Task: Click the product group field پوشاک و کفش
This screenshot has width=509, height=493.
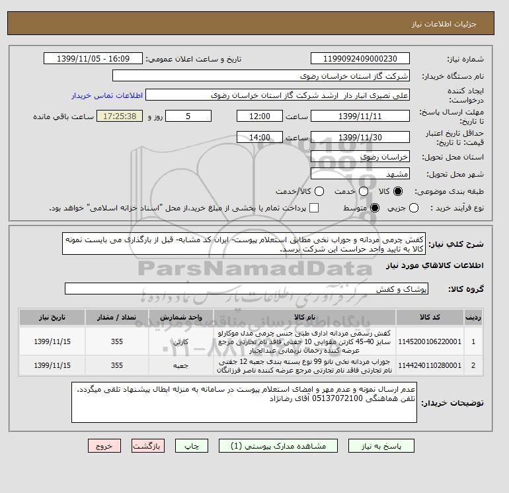Action: tap(247, 289)
